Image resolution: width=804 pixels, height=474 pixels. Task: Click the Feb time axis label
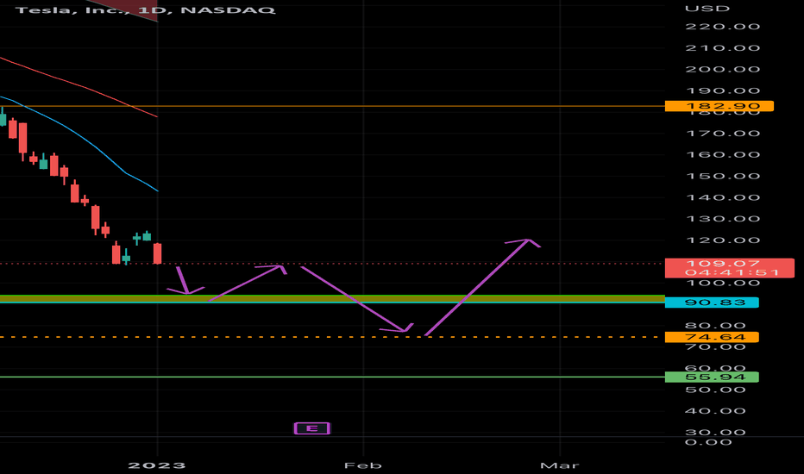(x=363, y=465)
